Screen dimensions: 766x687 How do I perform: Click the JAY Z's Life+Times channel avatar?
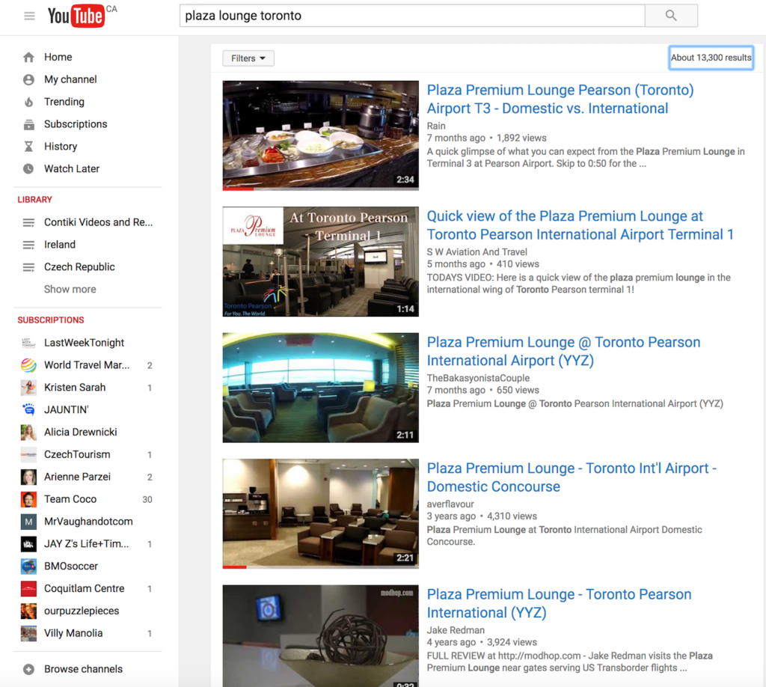(x=29, y=544)
